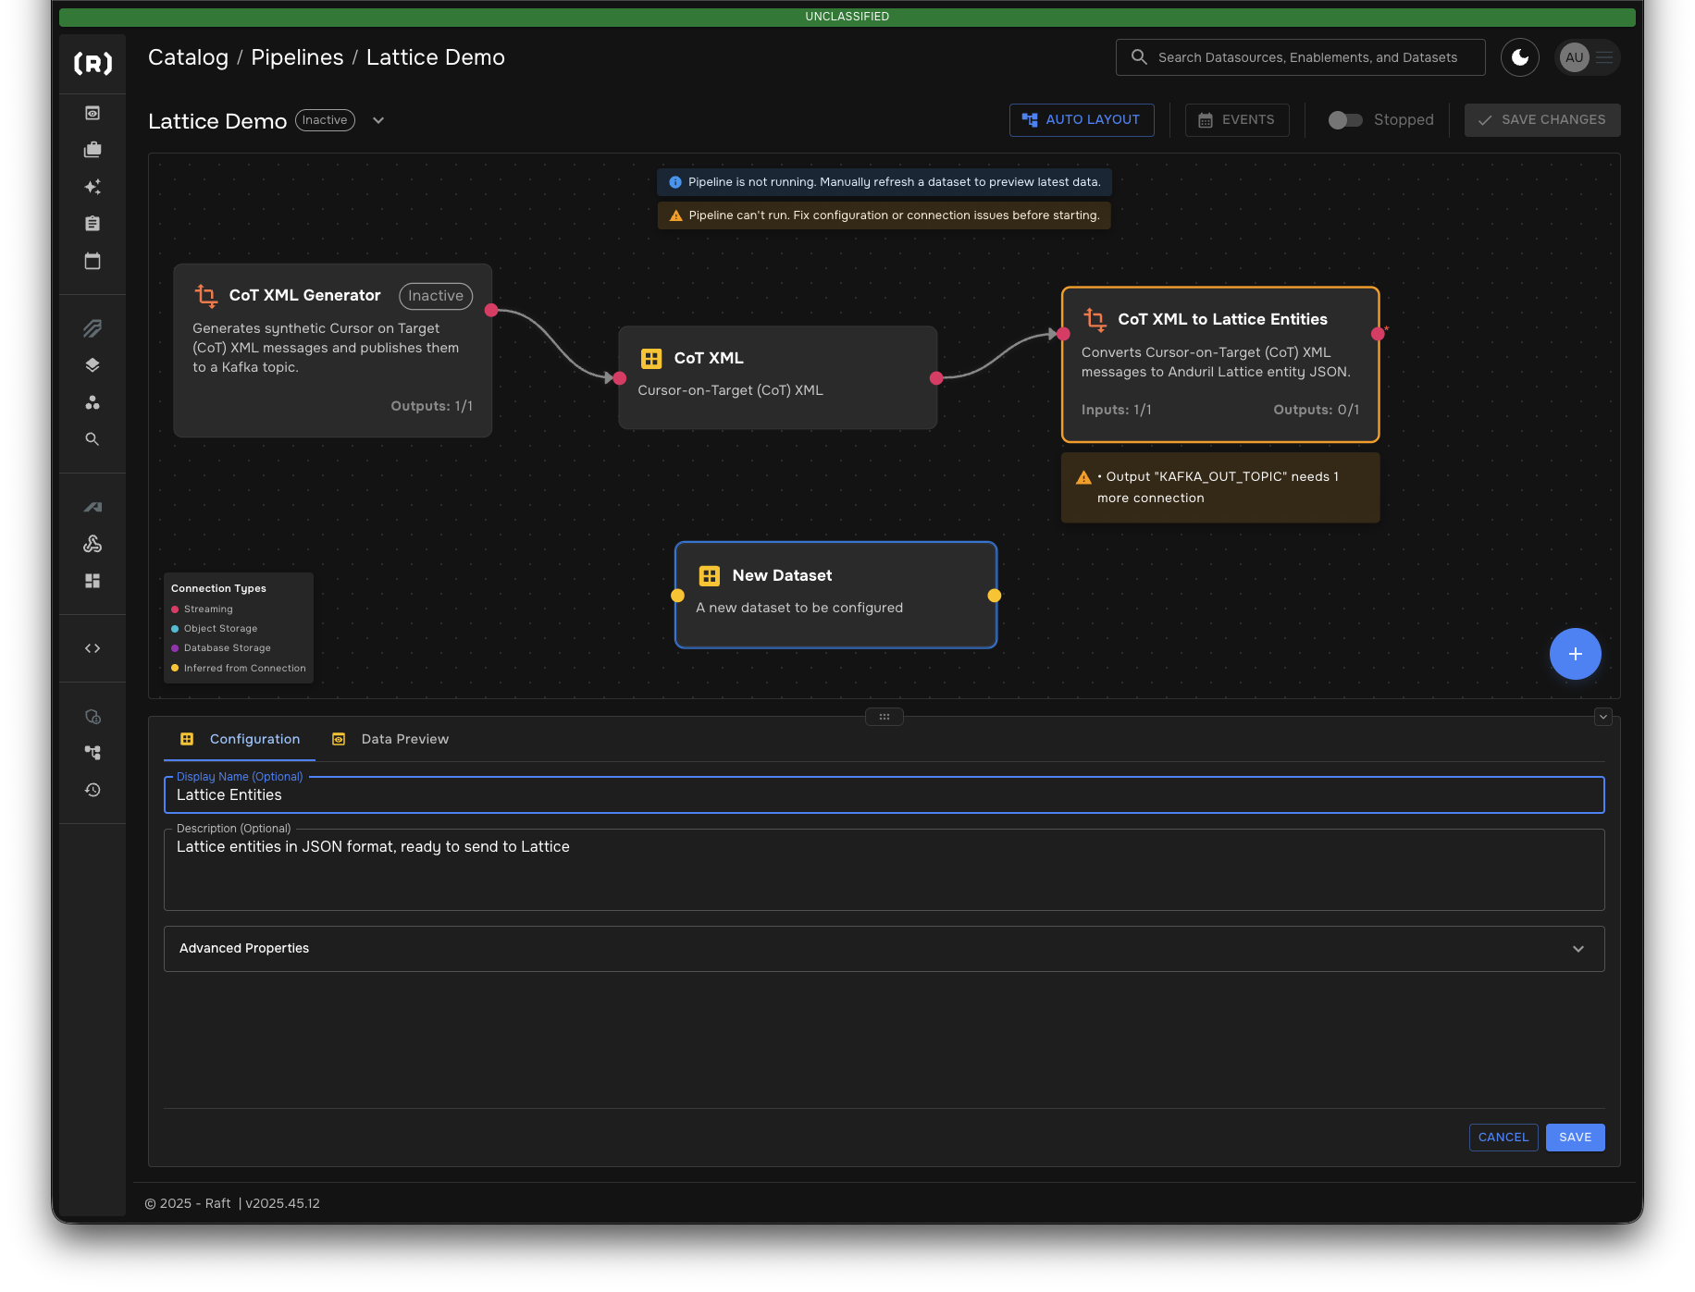Open the dashboard tiles sidebar icon

tap(93, 581)
